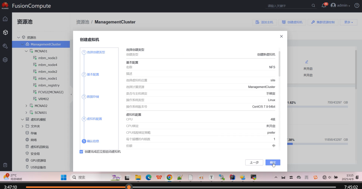Expand the SCNA01 host node
The image size is (362, 189).
tap(26, 113)
